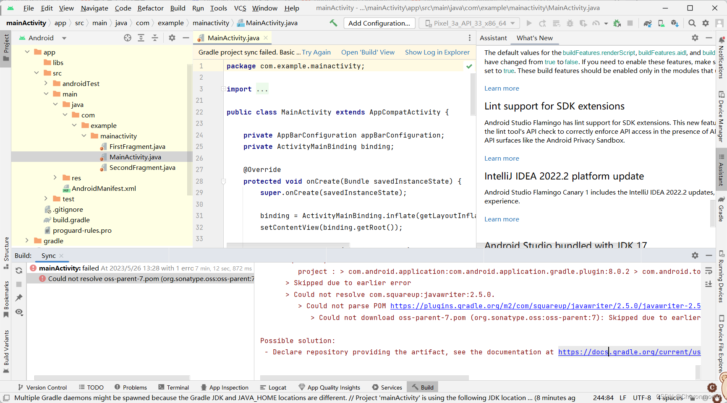Open the Refactor menu
The width and height of the screenshot is (727, 403).
[151, 8]
